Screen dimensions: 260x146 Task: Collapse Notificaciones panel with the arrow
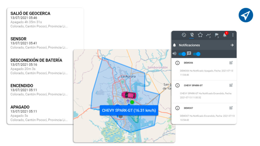232,45
